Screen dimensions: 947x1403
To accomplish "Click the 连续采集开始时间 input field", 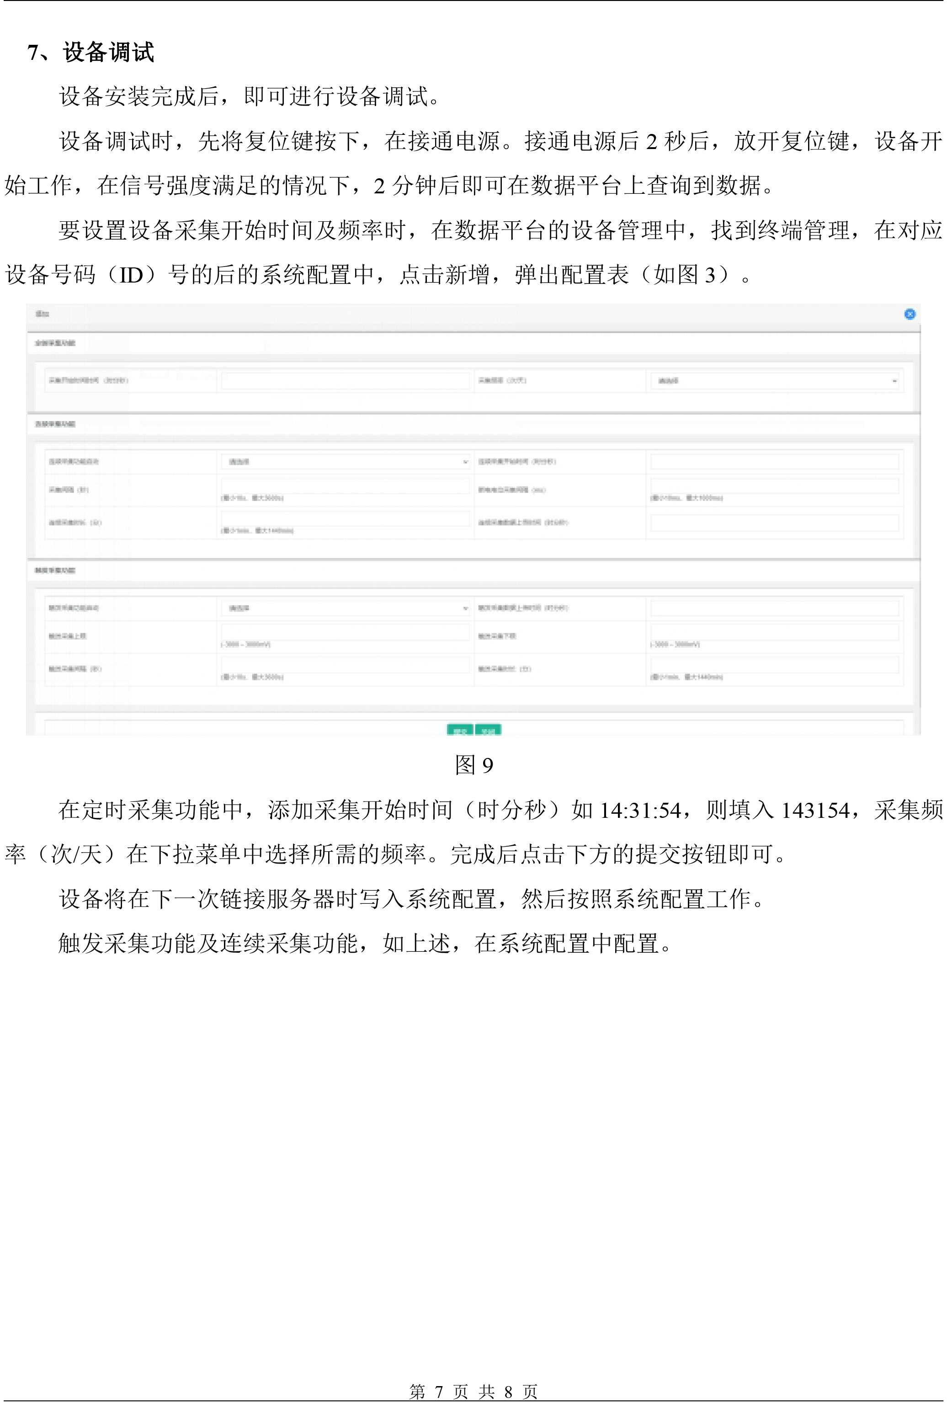I will click(774, 462).
